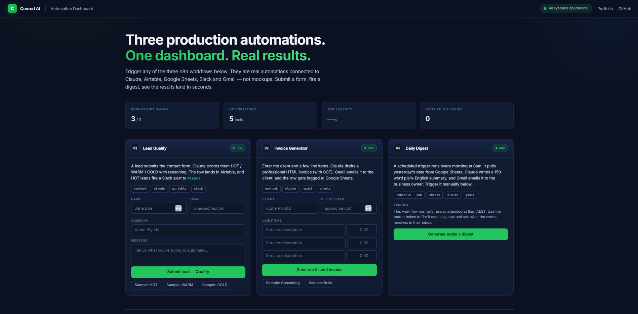
Task: Click the Integrations 5 tools stat card
Action: 270,116
